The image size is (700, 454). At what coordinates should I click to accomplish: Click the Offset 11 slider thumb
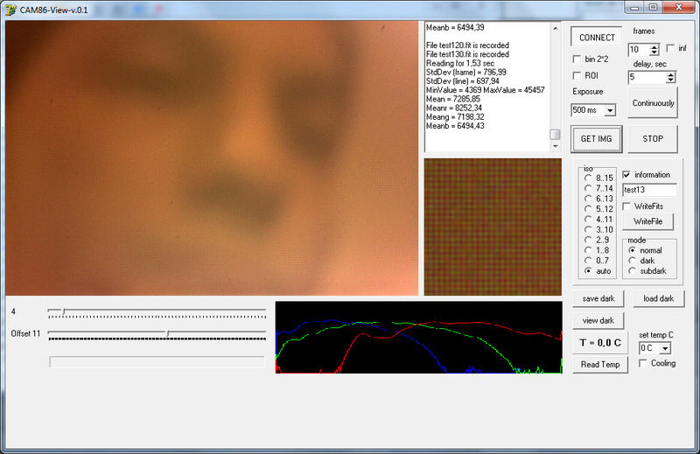click(167, 333)
